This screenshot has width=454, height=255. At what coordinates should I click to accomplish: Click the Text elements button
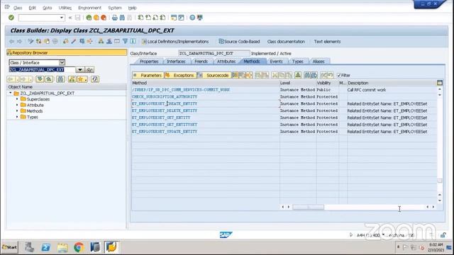(327, 42)
